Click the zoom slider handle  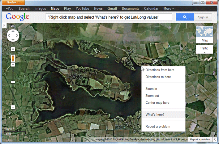(x=13, y=82)
